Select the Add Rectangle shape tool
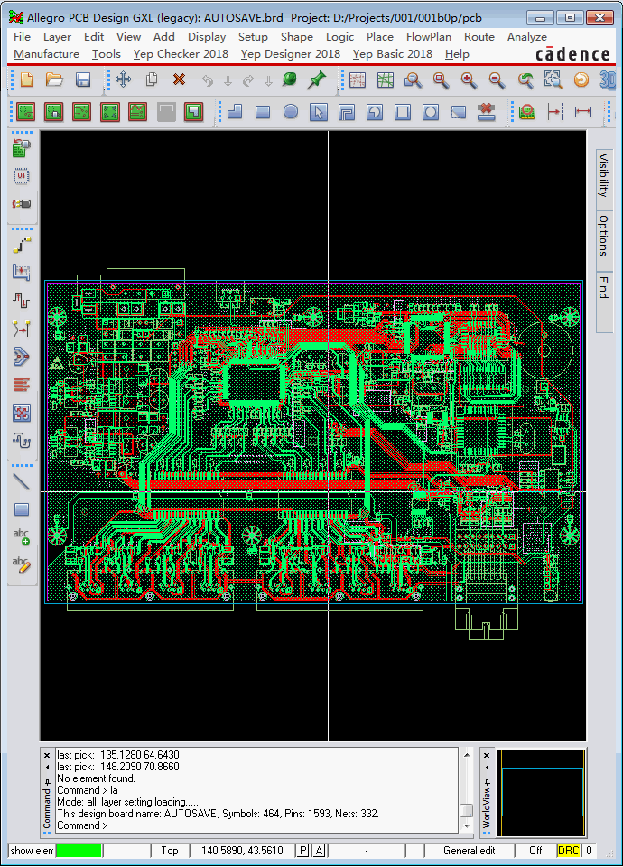623x867 pixels. point(263,112)
